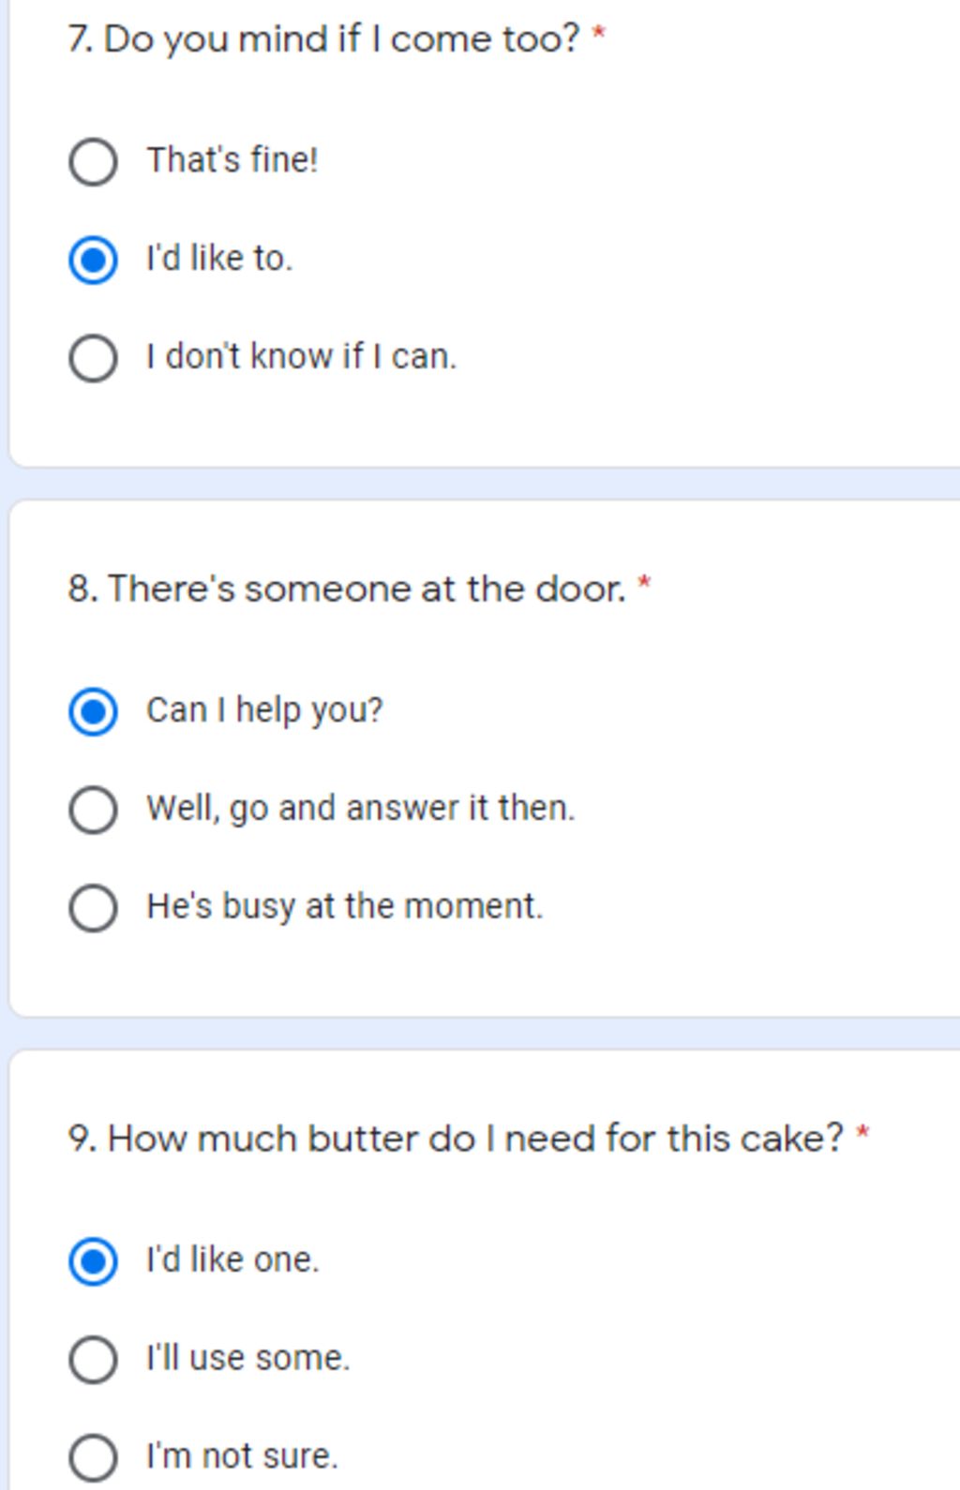This screenshot has height=1490, width=960.
Task: Choose the "I'd like to." radio button
Action: click(93, 260)
